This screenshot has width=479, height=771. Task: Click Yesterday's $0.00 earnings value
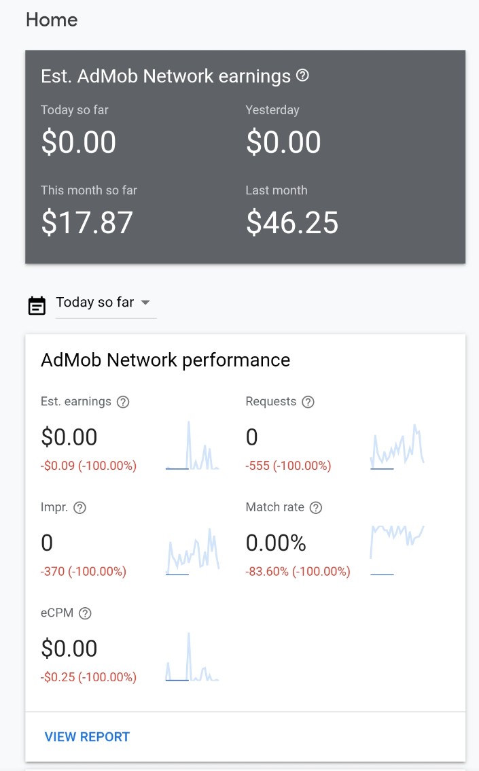pyautogui.click(x=283, y=143)
